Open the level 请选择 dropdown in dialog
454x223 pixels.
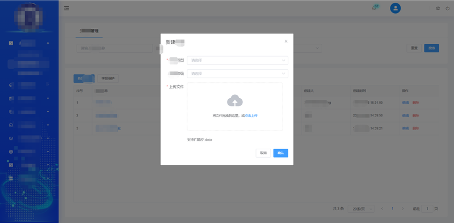pos(237,74)
